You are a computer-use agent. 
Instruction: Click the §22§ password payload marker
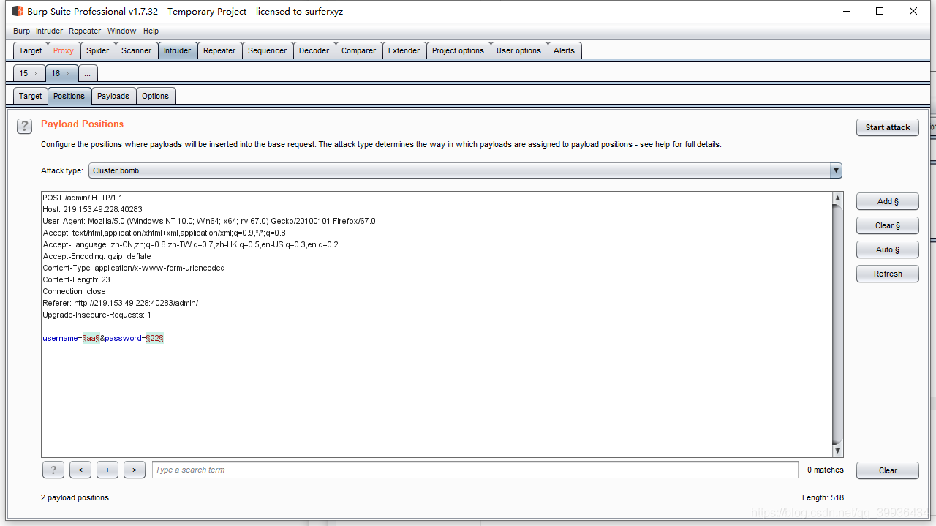(x=155, y=338)
